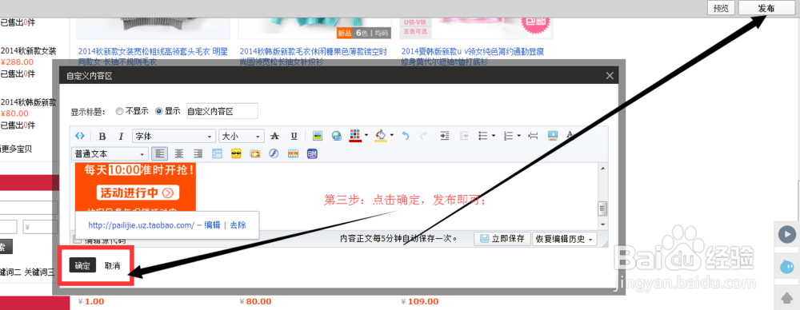This screenshot has height=310, width=800.
Task: Open the 普通文本 paragraph style dropdown
Action: click(110, 153)
